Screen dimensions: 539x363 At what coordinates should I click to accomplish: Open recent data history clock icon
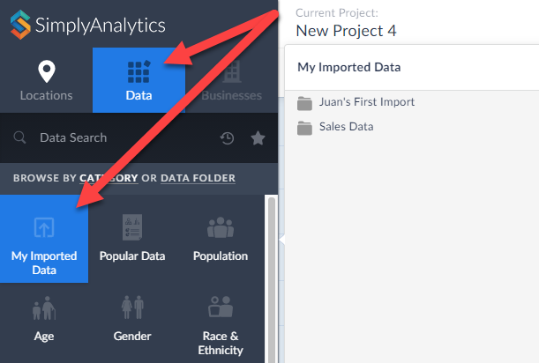[x=227, y=138]
